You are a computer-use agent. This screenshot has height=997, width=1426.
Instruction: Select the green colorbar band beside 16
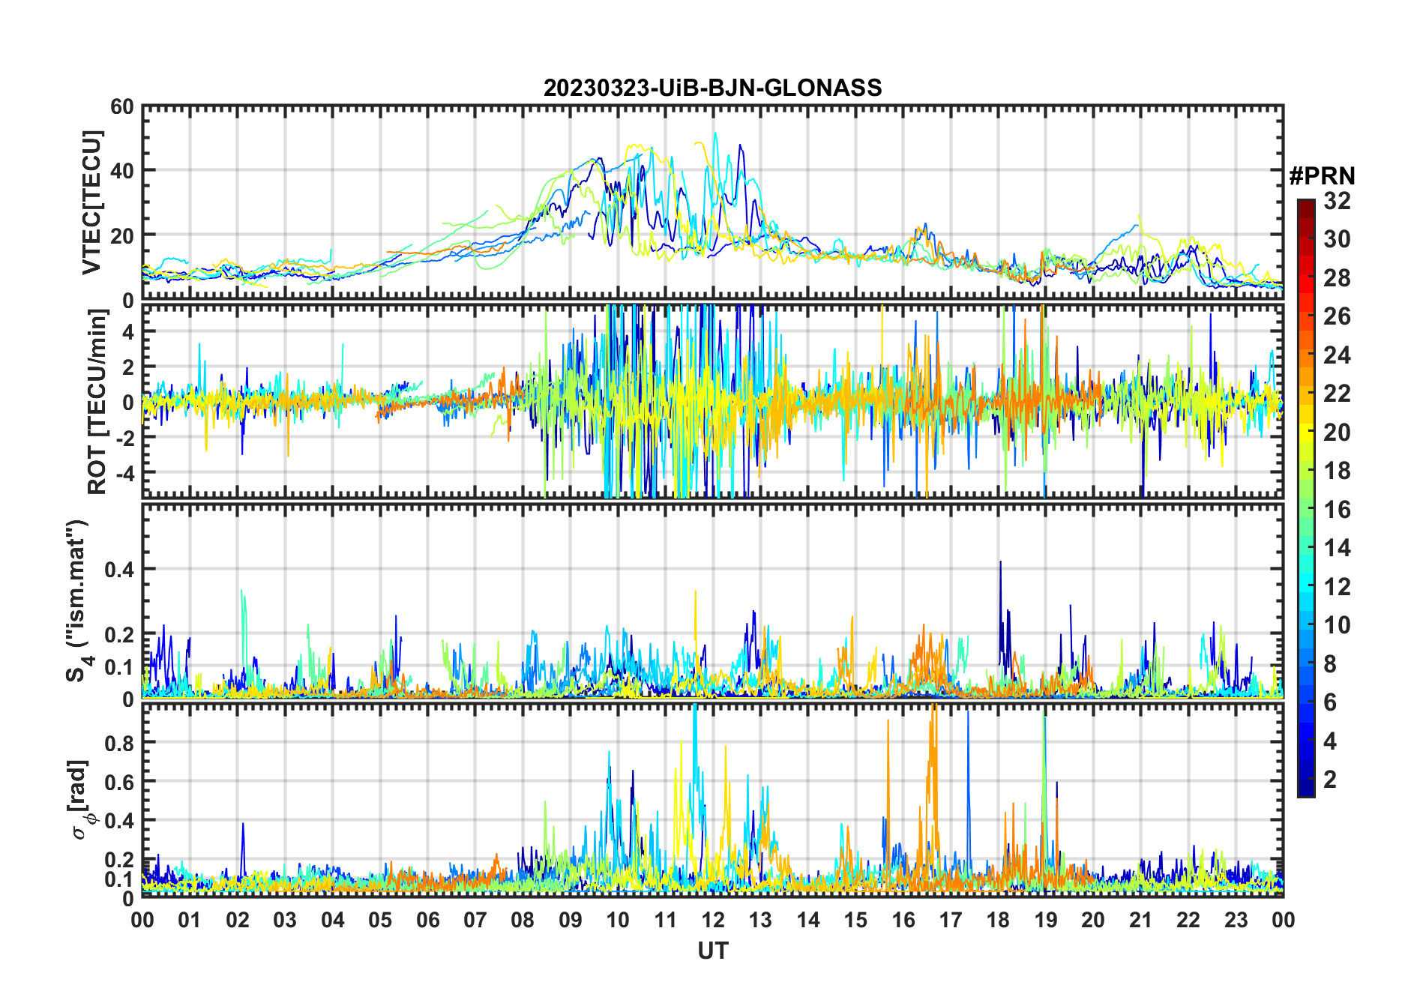pos(1305,510)
